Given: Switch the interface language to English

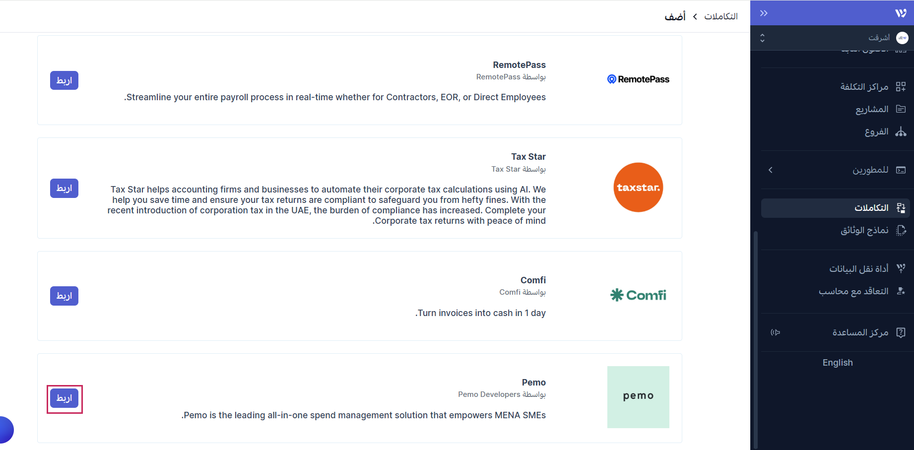Looking at the screenshot, I should pyautogui.click(x=838, y=363).
